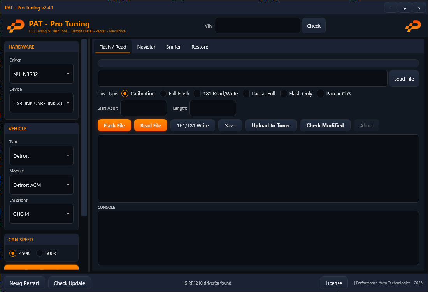428x292 pixels.
Task: Expand the Device dropdown USBLINK USB-LINK
Action: click(41, 103)
